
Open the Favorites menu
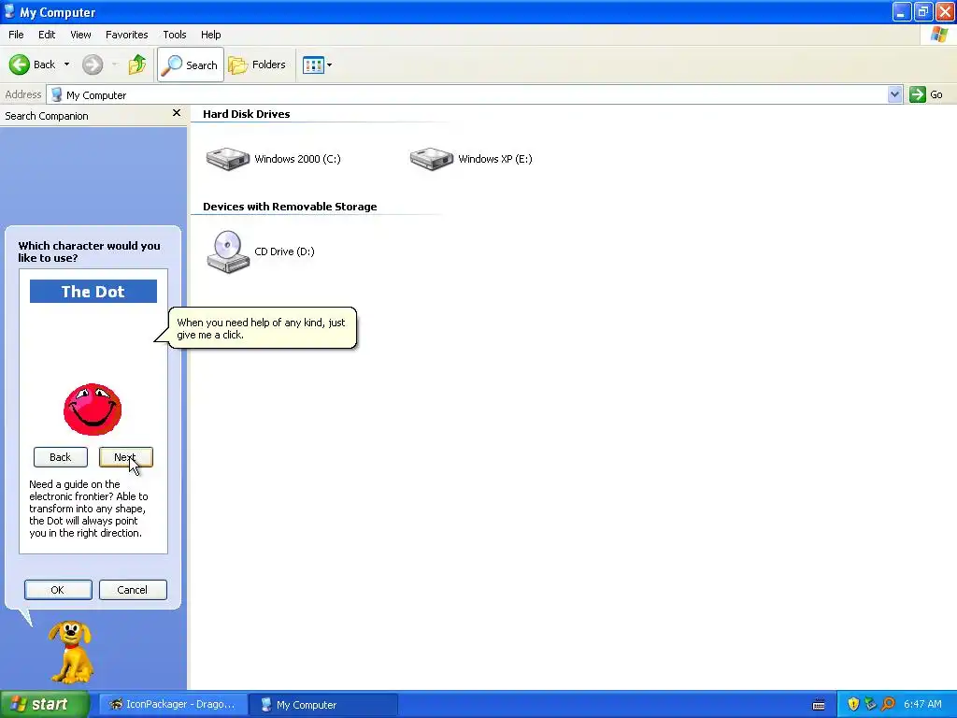pyautogui.click(x=126, y=35)
